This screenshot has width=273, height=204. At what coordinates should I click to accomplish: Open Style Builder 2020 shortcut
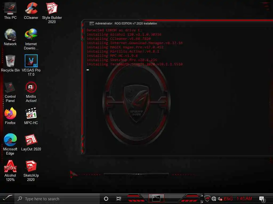click(x=52, y=13)
